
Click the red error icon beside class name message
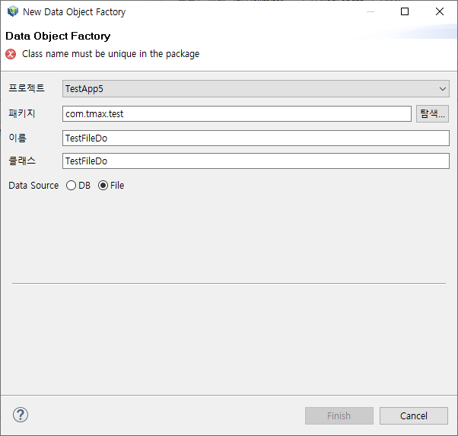click(11, 54)
